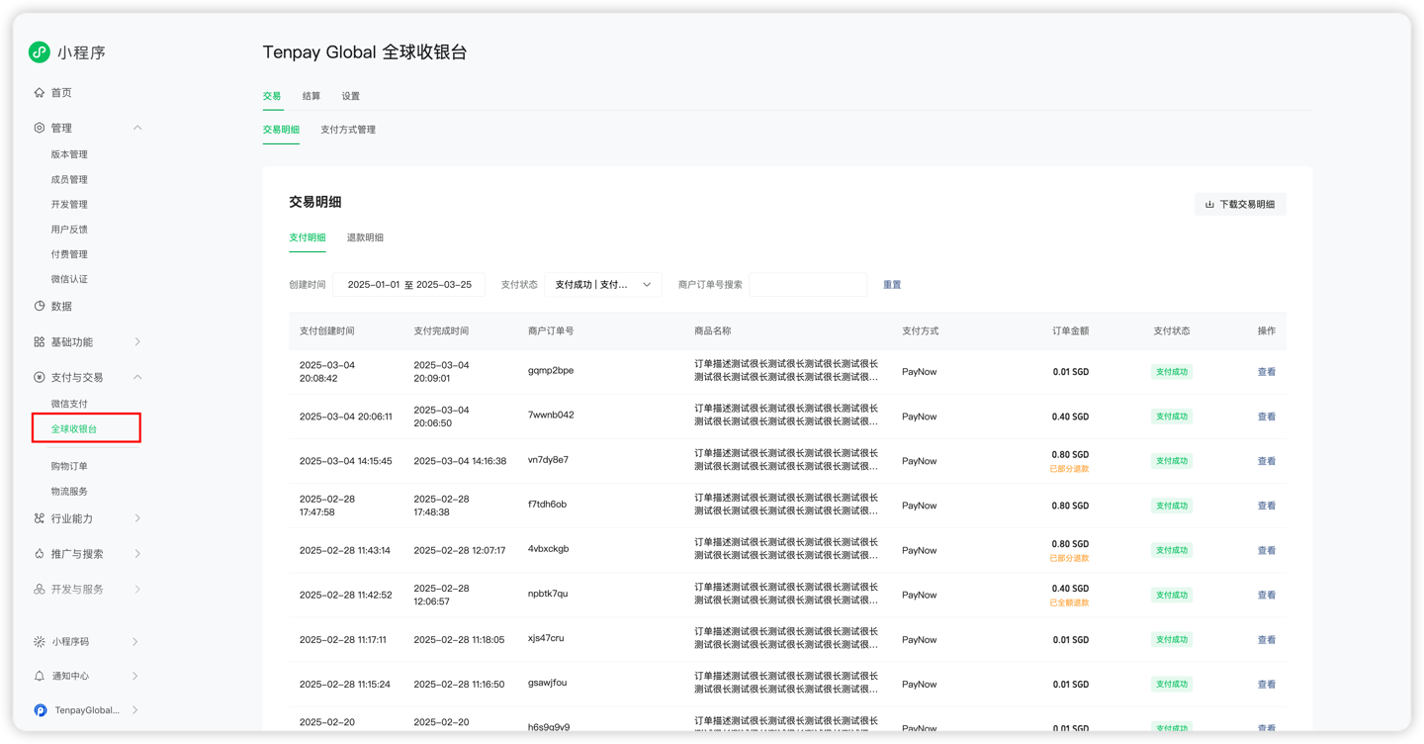Open the 支付状态 dropdown
1424x744 pixels.
click(602, 285)
